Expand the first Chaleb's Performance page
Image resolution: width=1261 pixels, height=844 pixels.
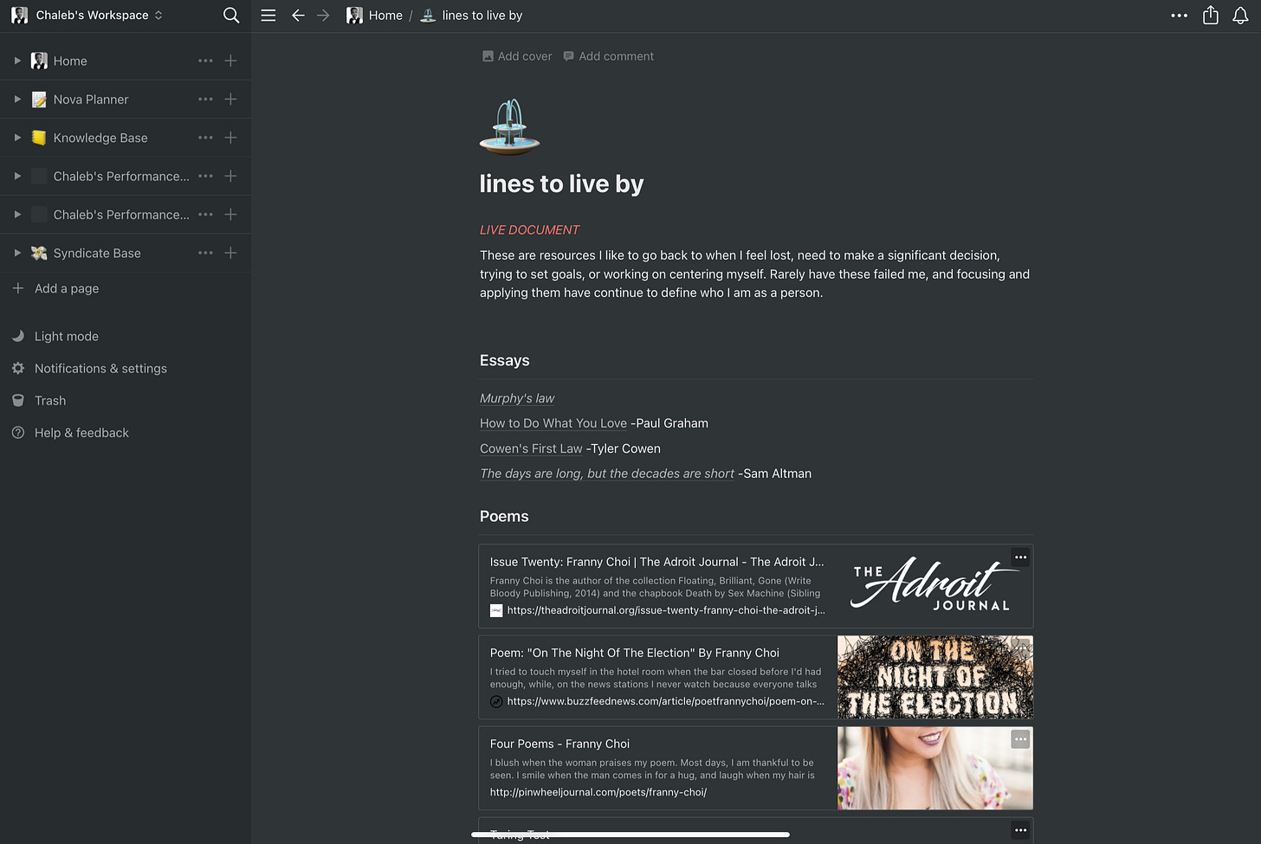pyautogui.click(x=17, y=176)
